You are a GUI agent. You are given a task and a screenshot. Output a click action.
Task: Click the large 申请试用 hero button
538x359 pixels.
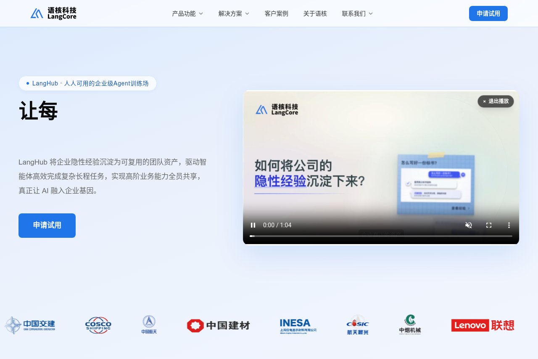(x=47, y=226)
